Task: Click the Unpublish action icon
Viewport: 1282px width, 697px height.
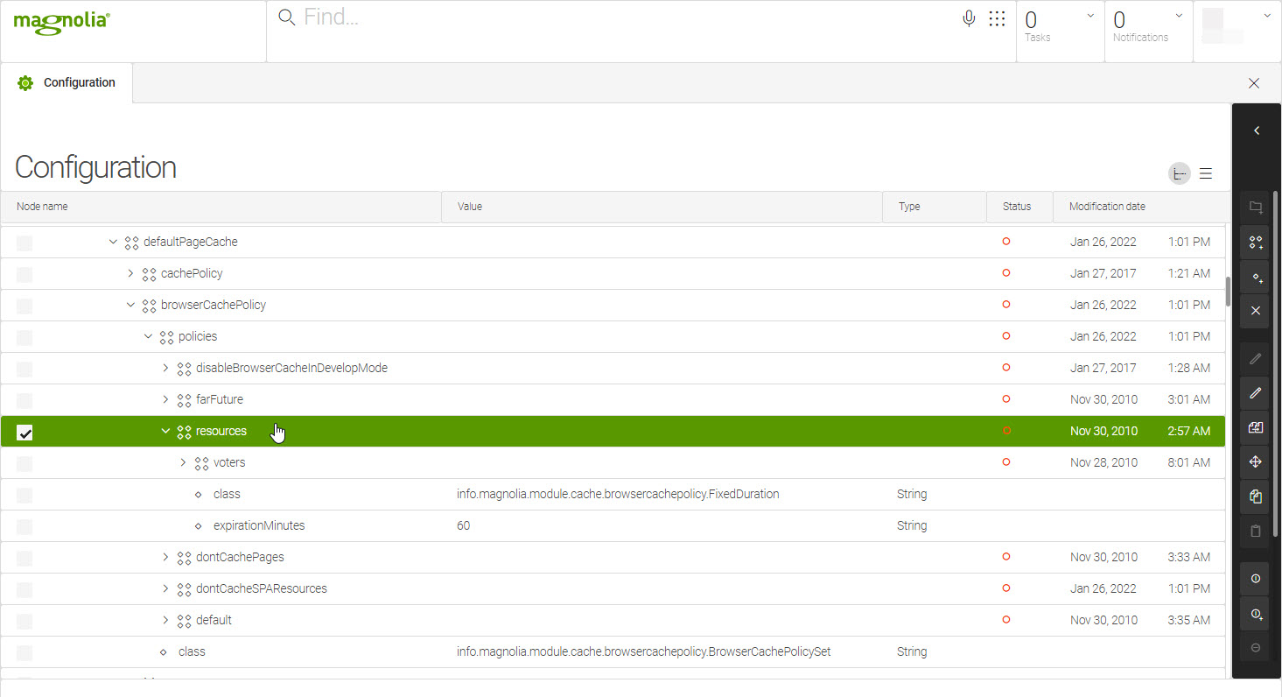Action: [x=1256, y=648]
